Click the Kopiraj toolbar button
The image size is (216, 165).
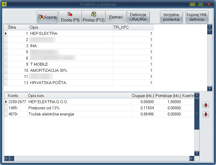pyautogui.click(x=47, y=17)
